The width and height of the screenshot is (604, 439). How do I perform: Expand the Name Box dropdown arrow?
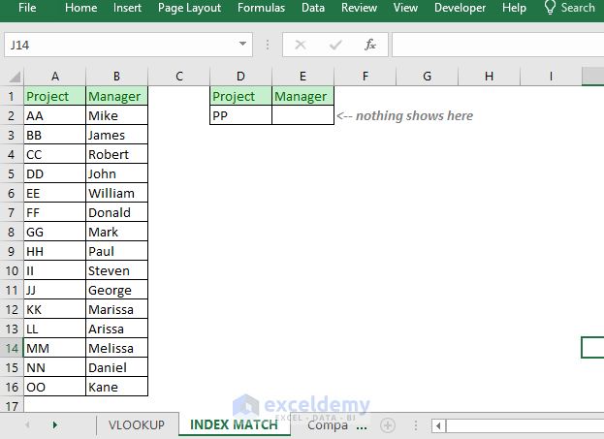pos(242,44)
